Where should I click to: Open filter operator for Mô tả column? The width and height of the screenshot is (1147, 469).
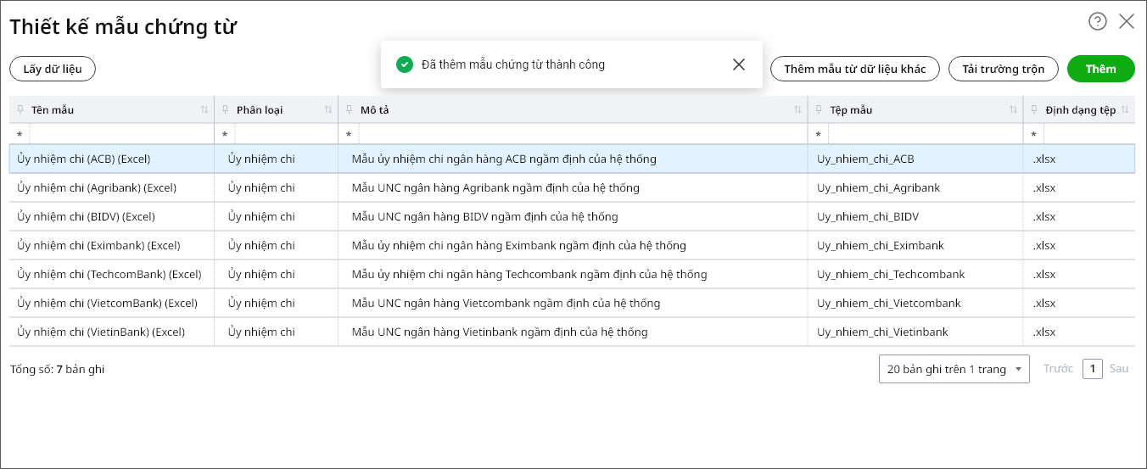coord(349,135)
